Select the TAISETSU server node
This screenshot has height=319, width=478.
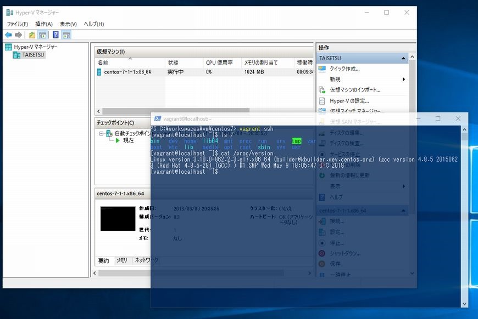pyautogui.click(x=33, y=55)
